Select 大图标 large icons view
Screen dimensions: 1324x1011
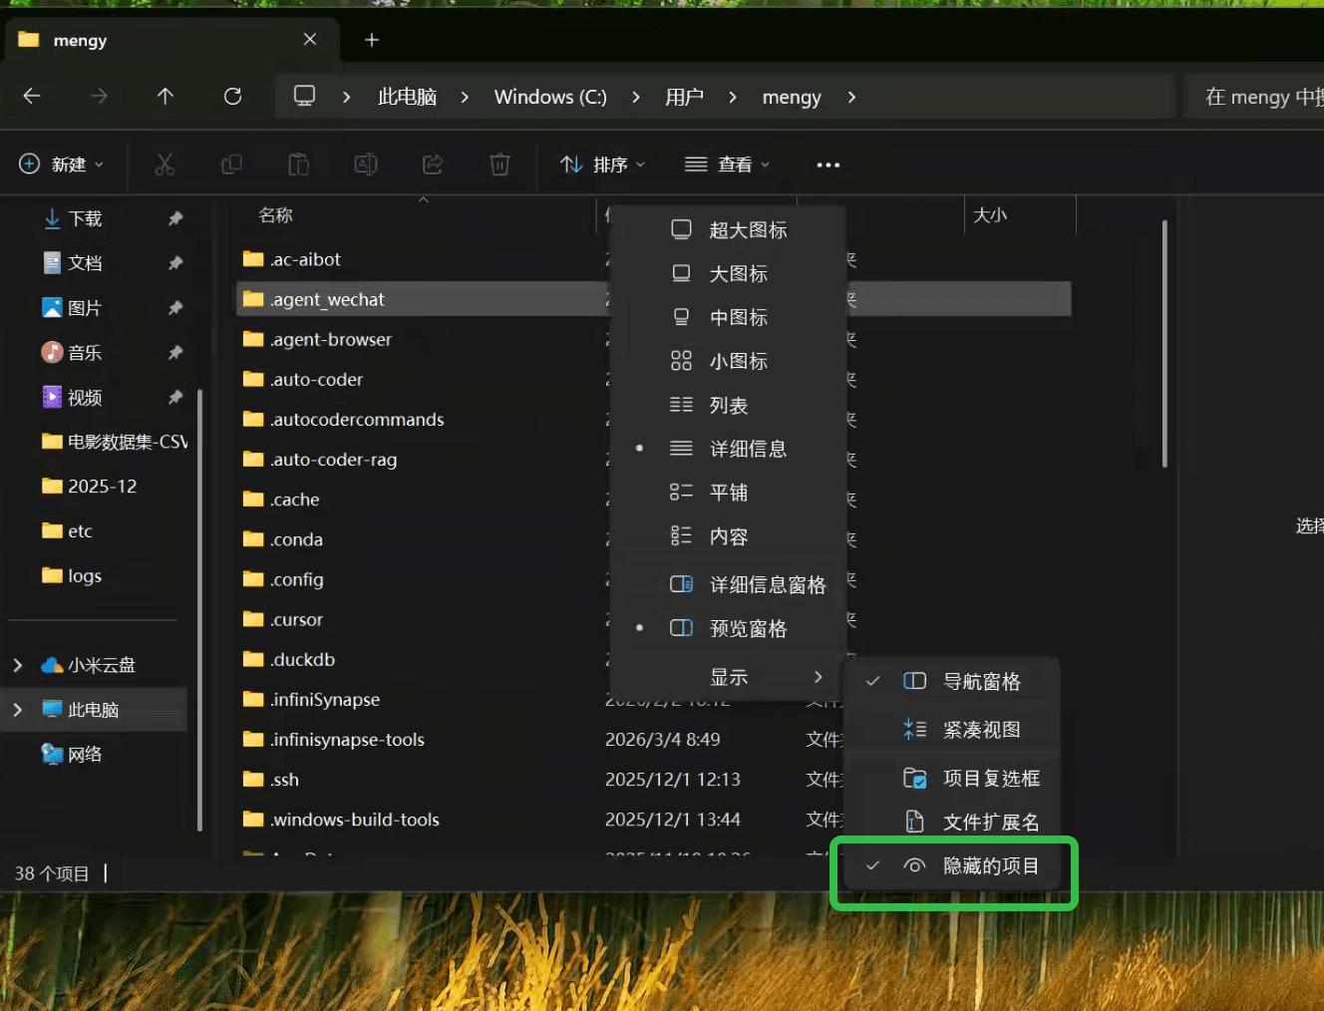coord(738,274)
